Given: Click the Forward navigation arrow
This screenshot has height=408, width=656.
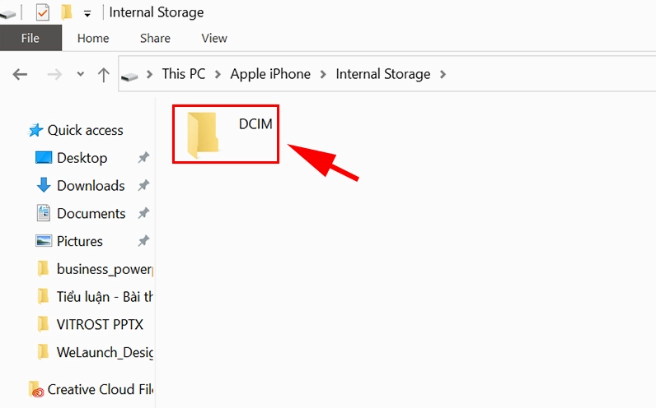Looking at the screenshot, I should (x=54, y=74).
